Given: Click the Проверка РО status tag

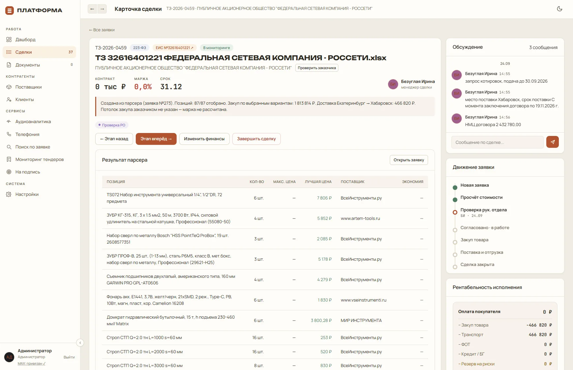Looking at the screenshot, I should point(112,125).
